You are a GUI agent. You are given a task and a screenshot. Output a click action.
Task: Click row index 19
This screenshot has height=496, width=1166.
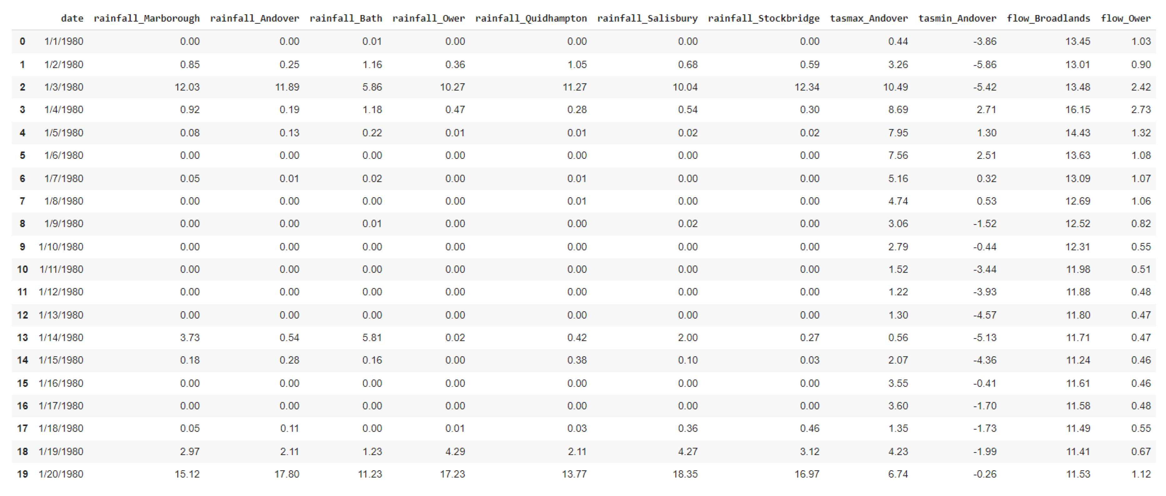point(22,474)
